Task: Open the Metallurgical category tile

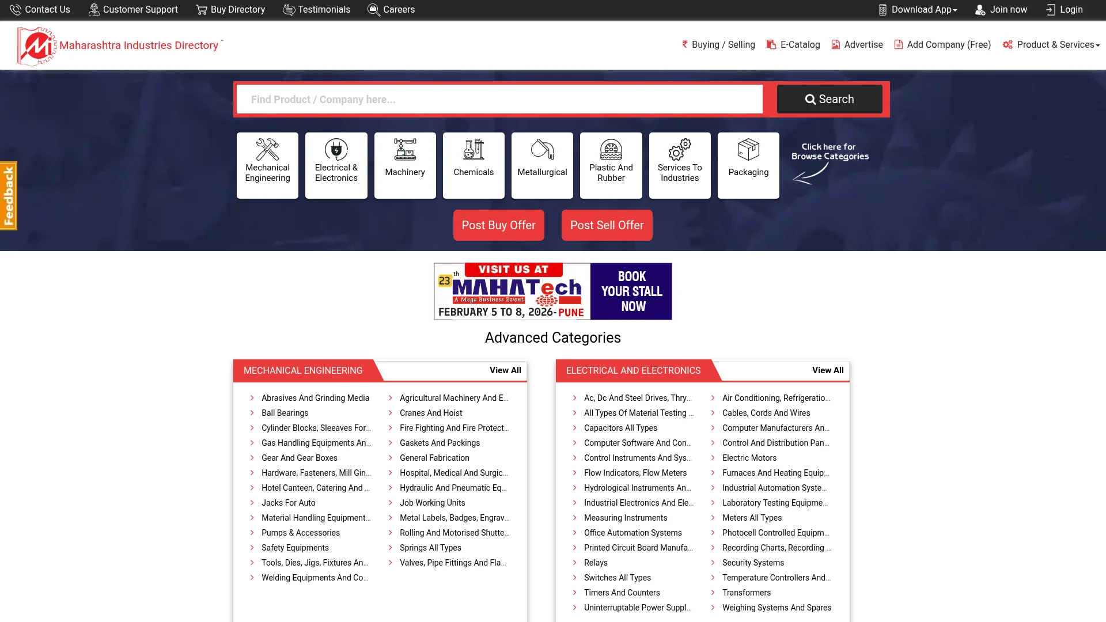Action: [542, 165]
